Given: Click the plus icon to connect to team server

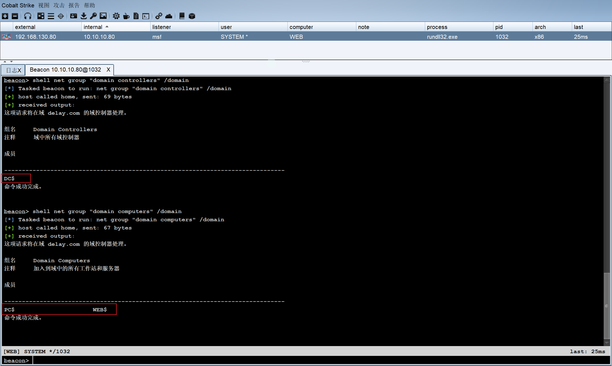Looking at the screenshot, I should (x=5, y=16).
